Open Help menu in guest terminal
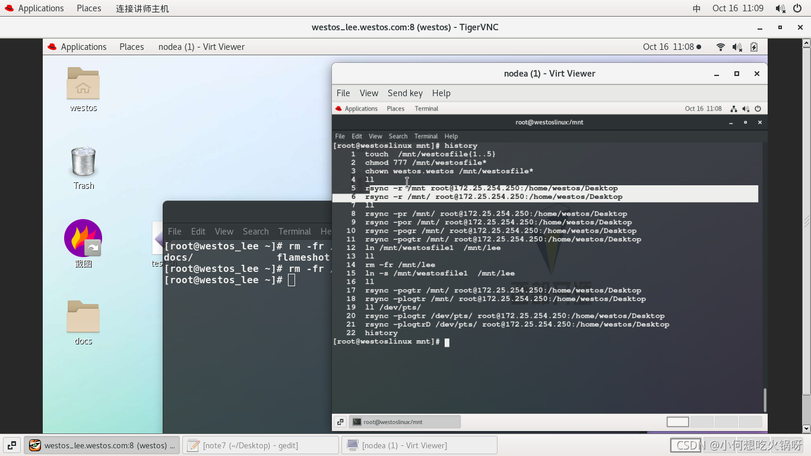 pos(451,136)
